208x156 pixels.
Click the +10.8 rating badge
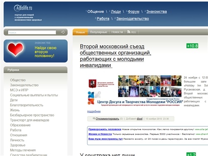tap(192, 46)
